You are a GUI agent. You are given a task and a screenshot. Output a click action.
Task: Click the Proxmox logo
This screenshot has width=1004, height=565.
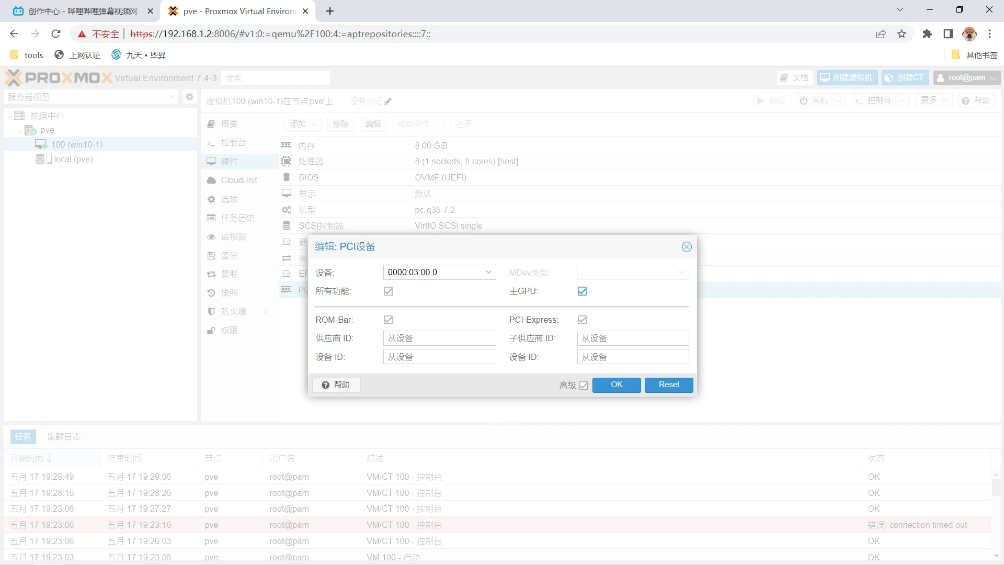tap(59, 78)
